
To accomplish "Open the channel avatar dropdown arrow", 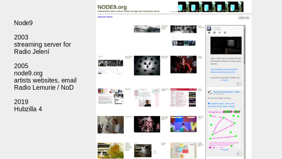I will point(212,29).
